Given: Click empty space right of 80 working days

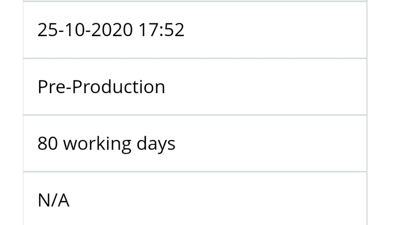Looking at the screenshot, I should [271, 143].
